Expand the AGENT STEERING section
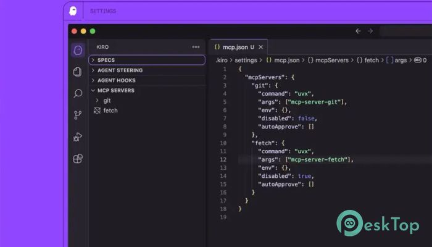This screenshot has width=432, height=247. click(x=147, y=70)
